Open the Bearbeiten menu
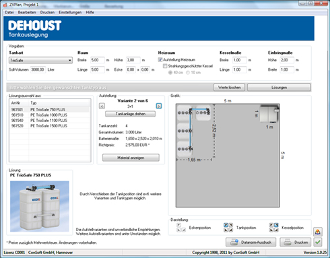This screenshot has width=330, height=258. tap(27, 12)
